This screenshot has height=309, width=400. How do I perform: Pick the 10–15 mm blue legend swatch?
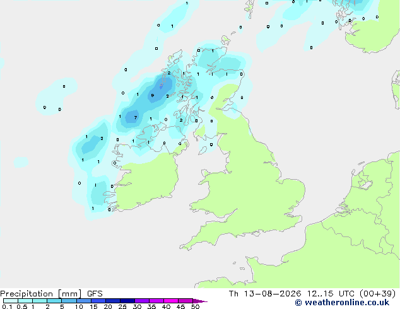[83, 301]
